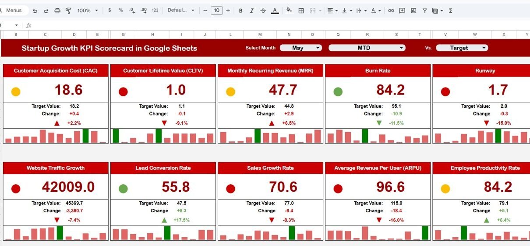The height and width of the screenshot is (246, 530).
Task: Toggle bold formatting
Action: point(240,11)
